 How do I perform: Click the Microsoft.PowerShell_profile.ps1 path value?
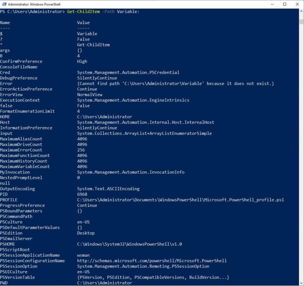180,200
